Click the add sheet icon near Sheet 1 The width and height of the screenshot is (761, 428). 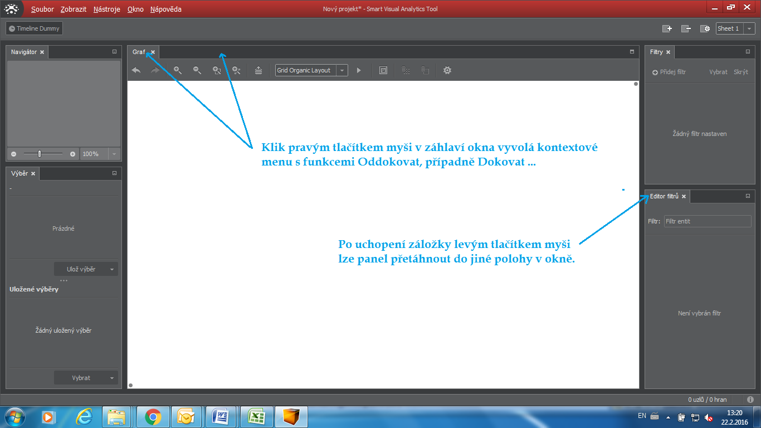pos(666,28)
